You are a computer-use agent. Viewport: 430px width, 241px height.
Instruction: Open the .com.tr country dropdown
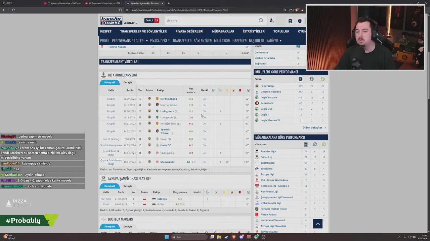(131, 23)
